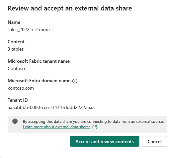Click the Name field label

click(x=14, y=22)
